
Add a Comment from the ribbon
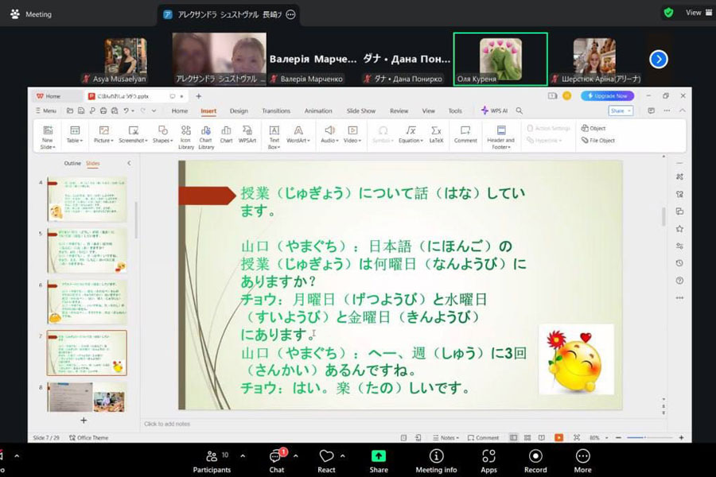tap(465, 134)
